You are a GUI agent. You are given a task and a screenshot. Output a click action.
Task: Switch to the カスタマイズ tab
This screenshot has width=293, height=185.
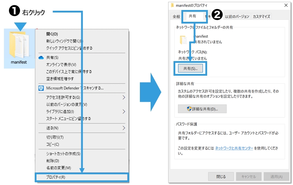click(262, 16)
